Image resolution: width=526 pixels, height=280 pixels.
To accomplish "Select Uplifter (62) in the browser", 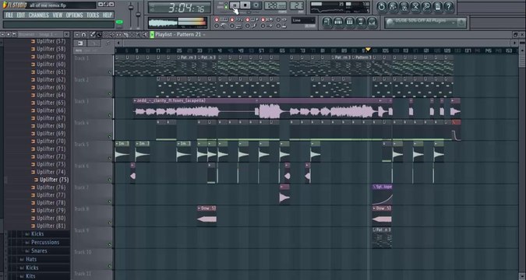I will coord(51,79).
